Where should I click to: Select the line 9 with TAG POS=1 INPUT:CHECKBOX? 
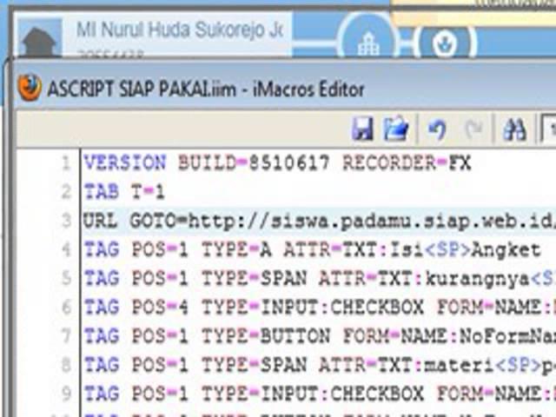tap(320, 394)
